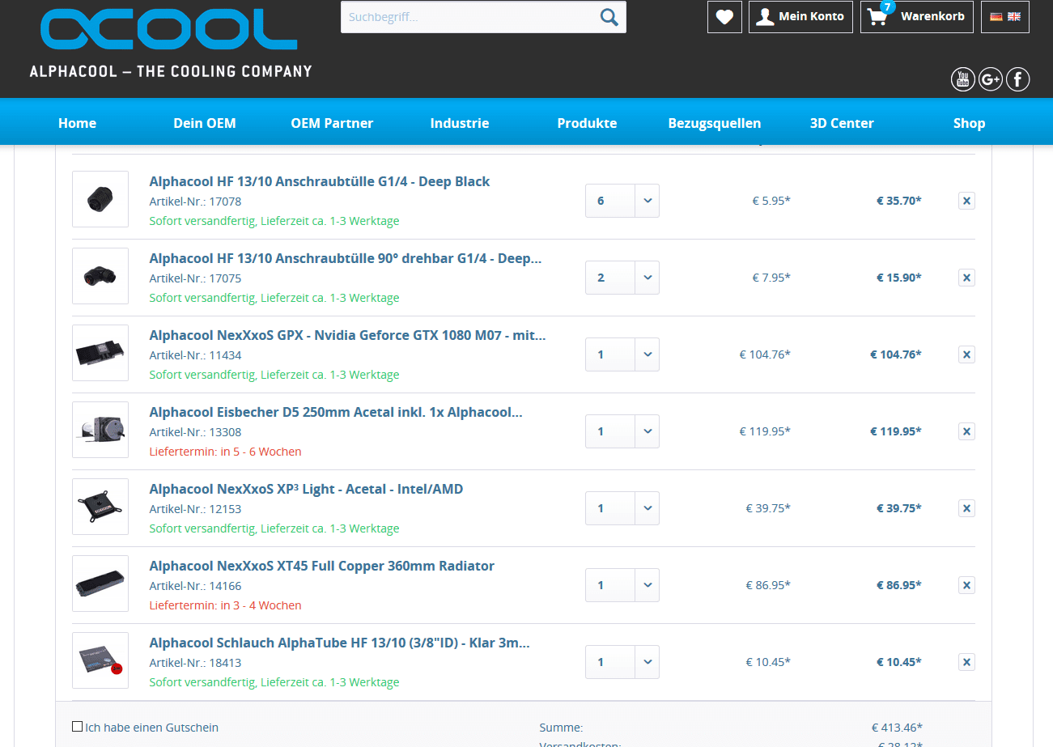Remove the AlphaTube HF Schlauch item

(966, 662)
